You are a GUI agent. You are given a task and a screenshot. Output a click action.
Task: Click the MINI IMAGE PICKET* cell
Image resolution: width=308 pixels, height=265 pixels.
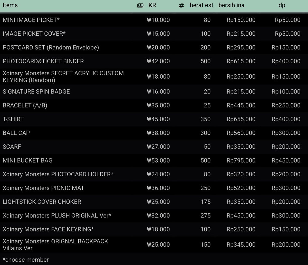(31, 20)
